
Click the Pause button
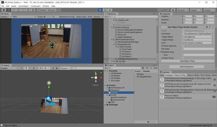(x=105, y=10)
